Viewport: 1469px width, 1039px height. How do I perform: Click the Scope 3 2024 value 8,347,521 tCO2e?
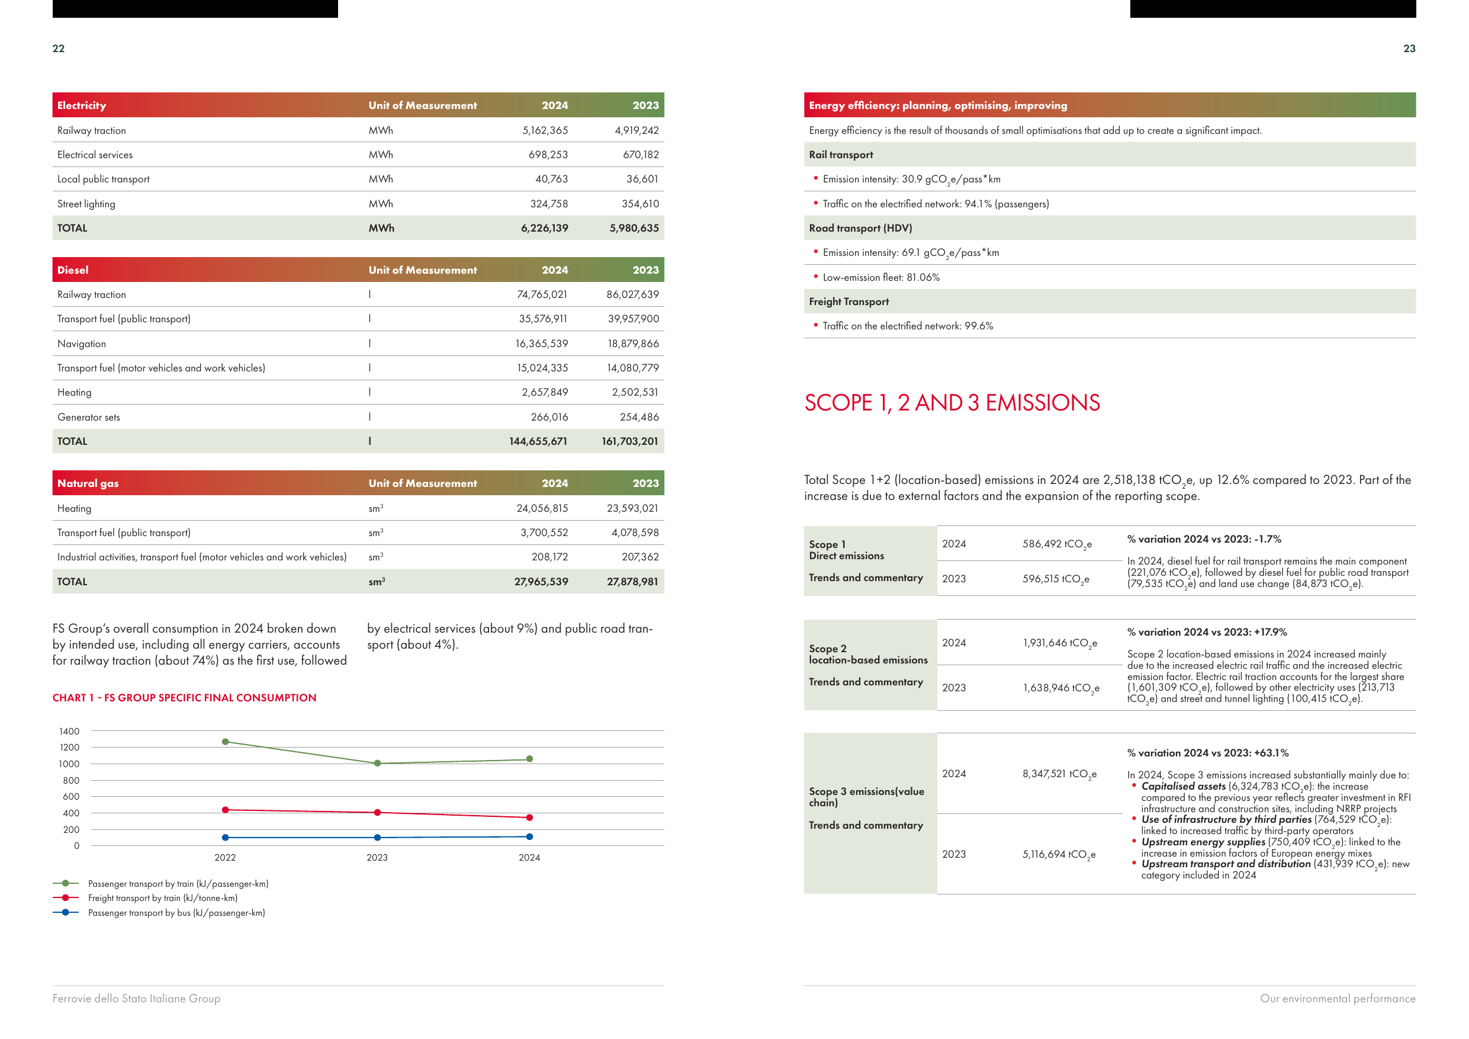[x=1059, y=774]
